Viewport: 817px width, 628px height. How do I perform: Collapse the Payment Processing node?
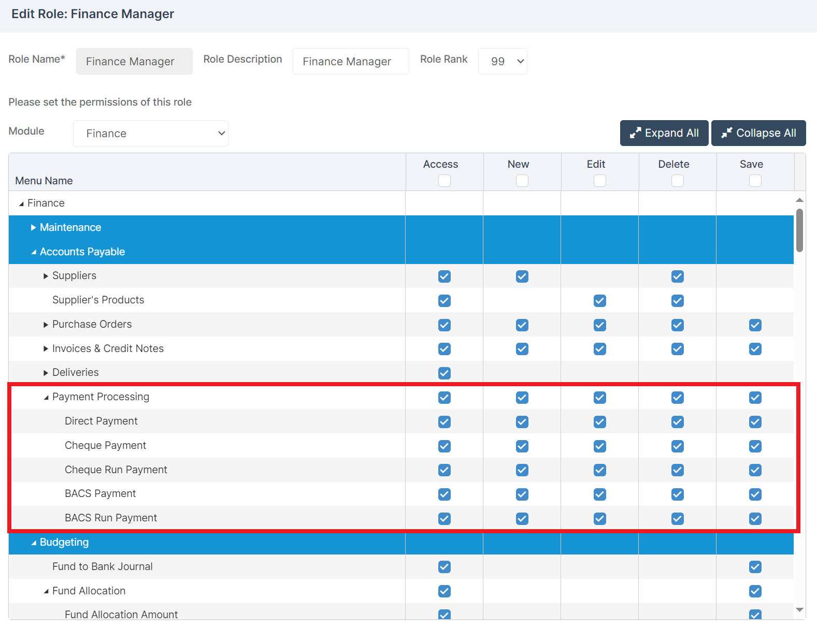pos(46,398)
